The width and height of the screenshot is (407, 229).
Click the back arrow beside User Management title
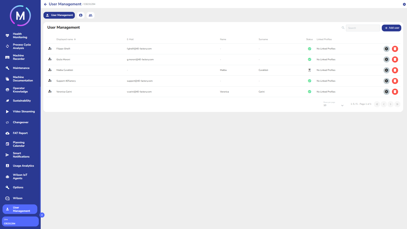tap(45, 4)
